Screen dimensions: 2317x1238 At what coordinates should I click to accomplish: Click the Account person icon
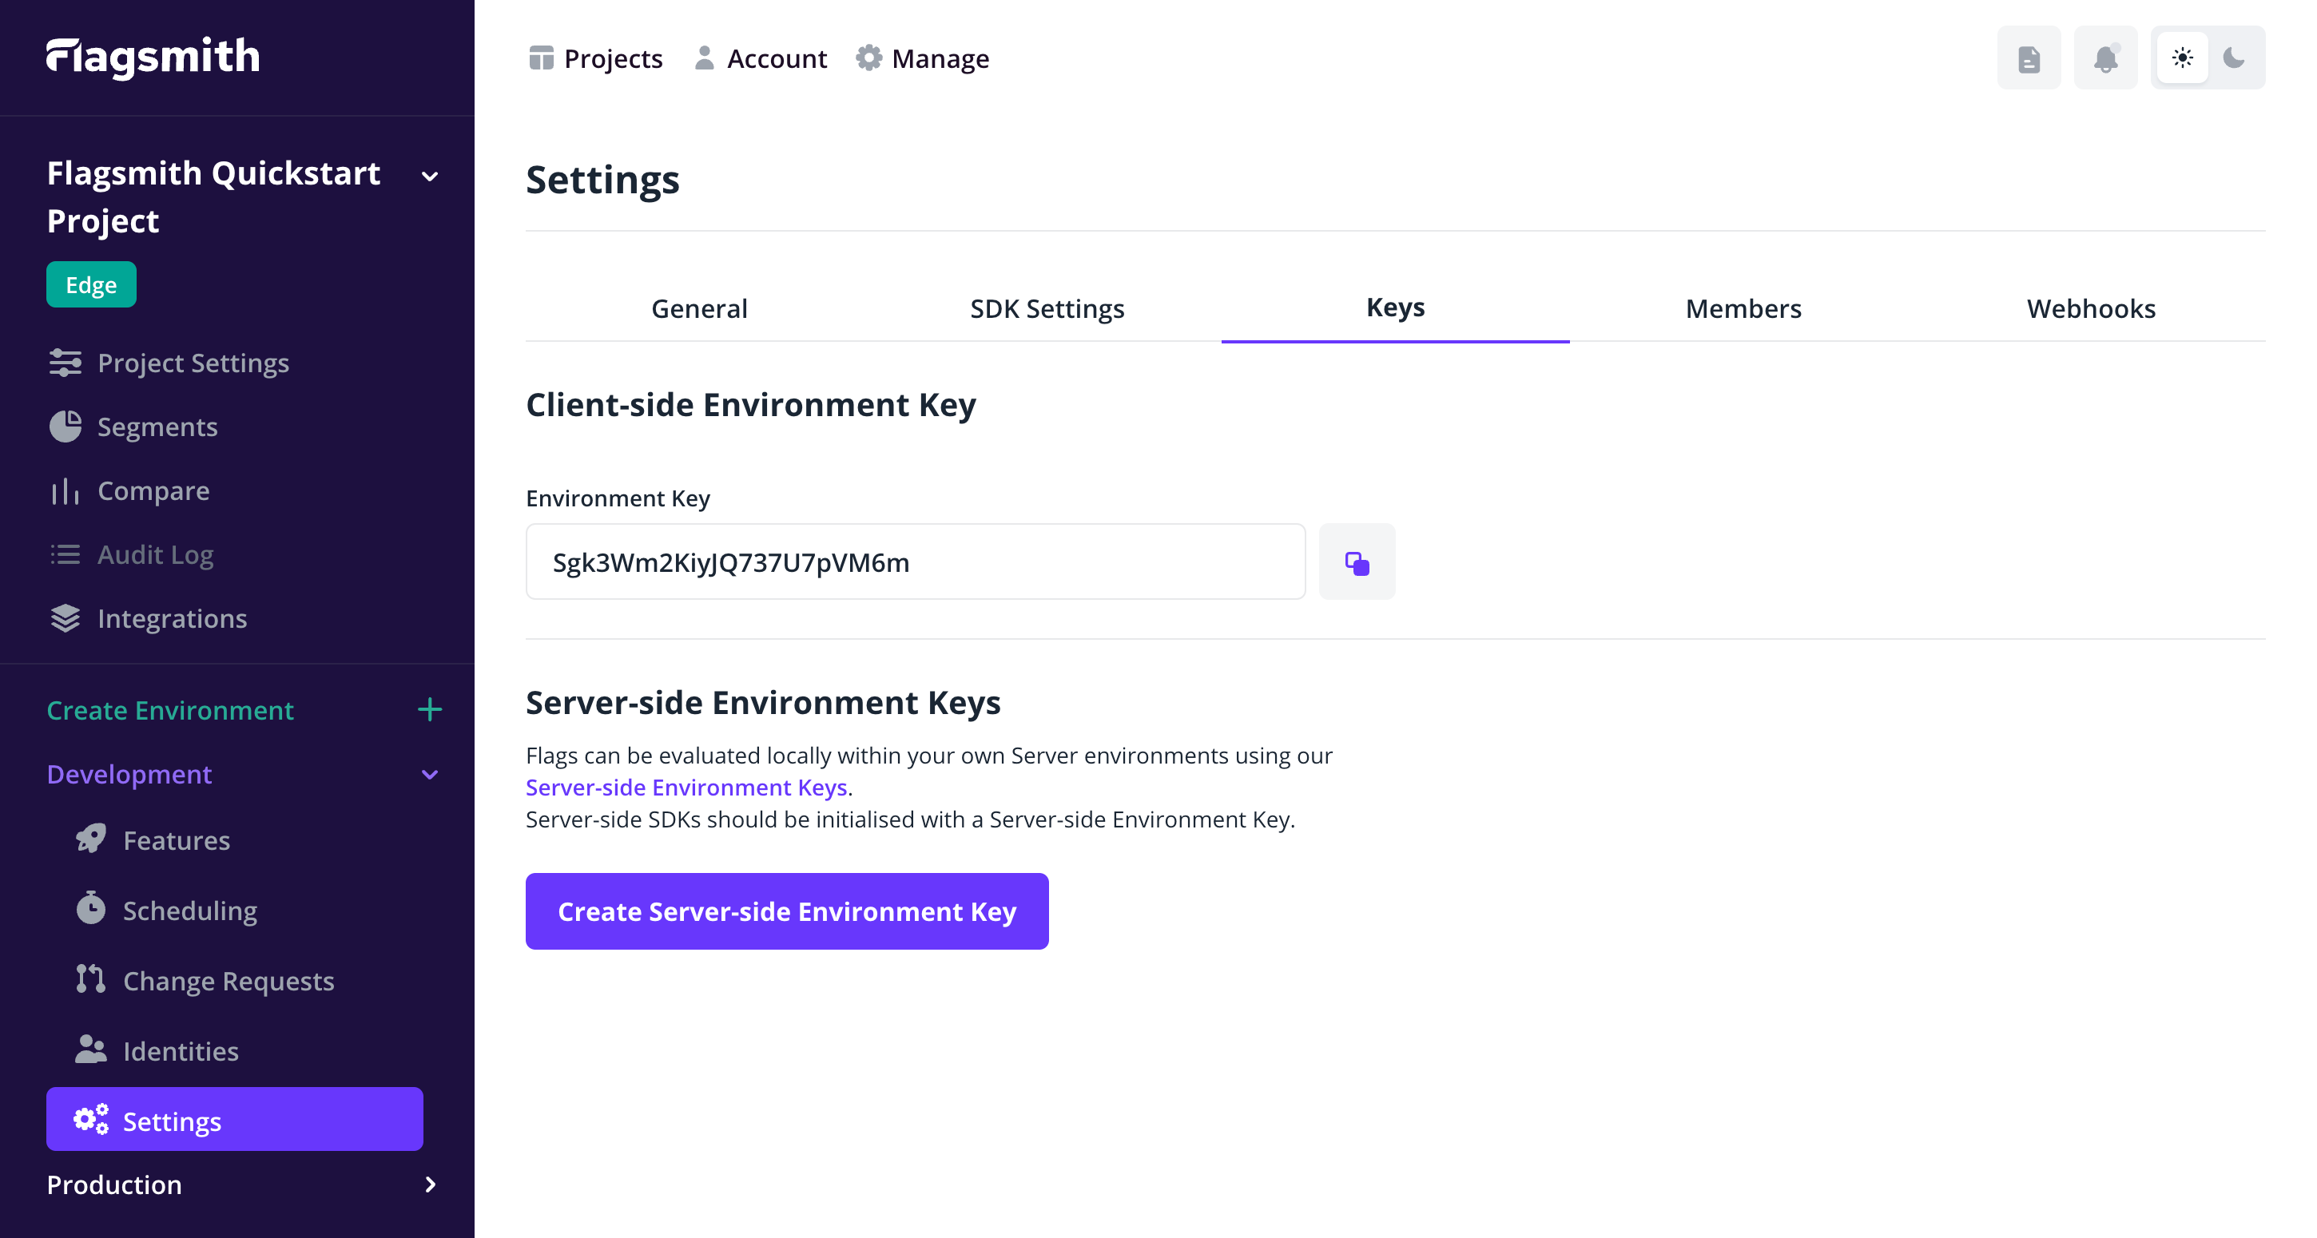tap(705, 58)
